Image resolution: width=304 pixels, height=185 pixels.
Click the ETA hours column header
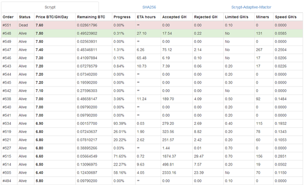click(x=146, y=17)
